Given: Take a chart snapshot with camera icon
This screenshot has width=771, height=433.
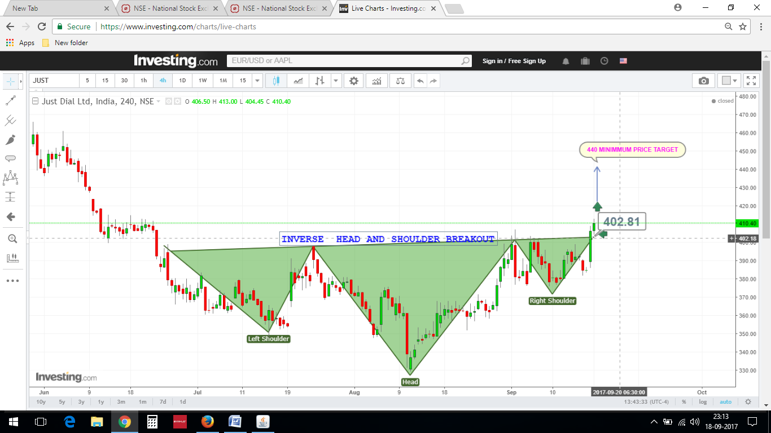Looking at the screenshot, I should tap(703, 81).
